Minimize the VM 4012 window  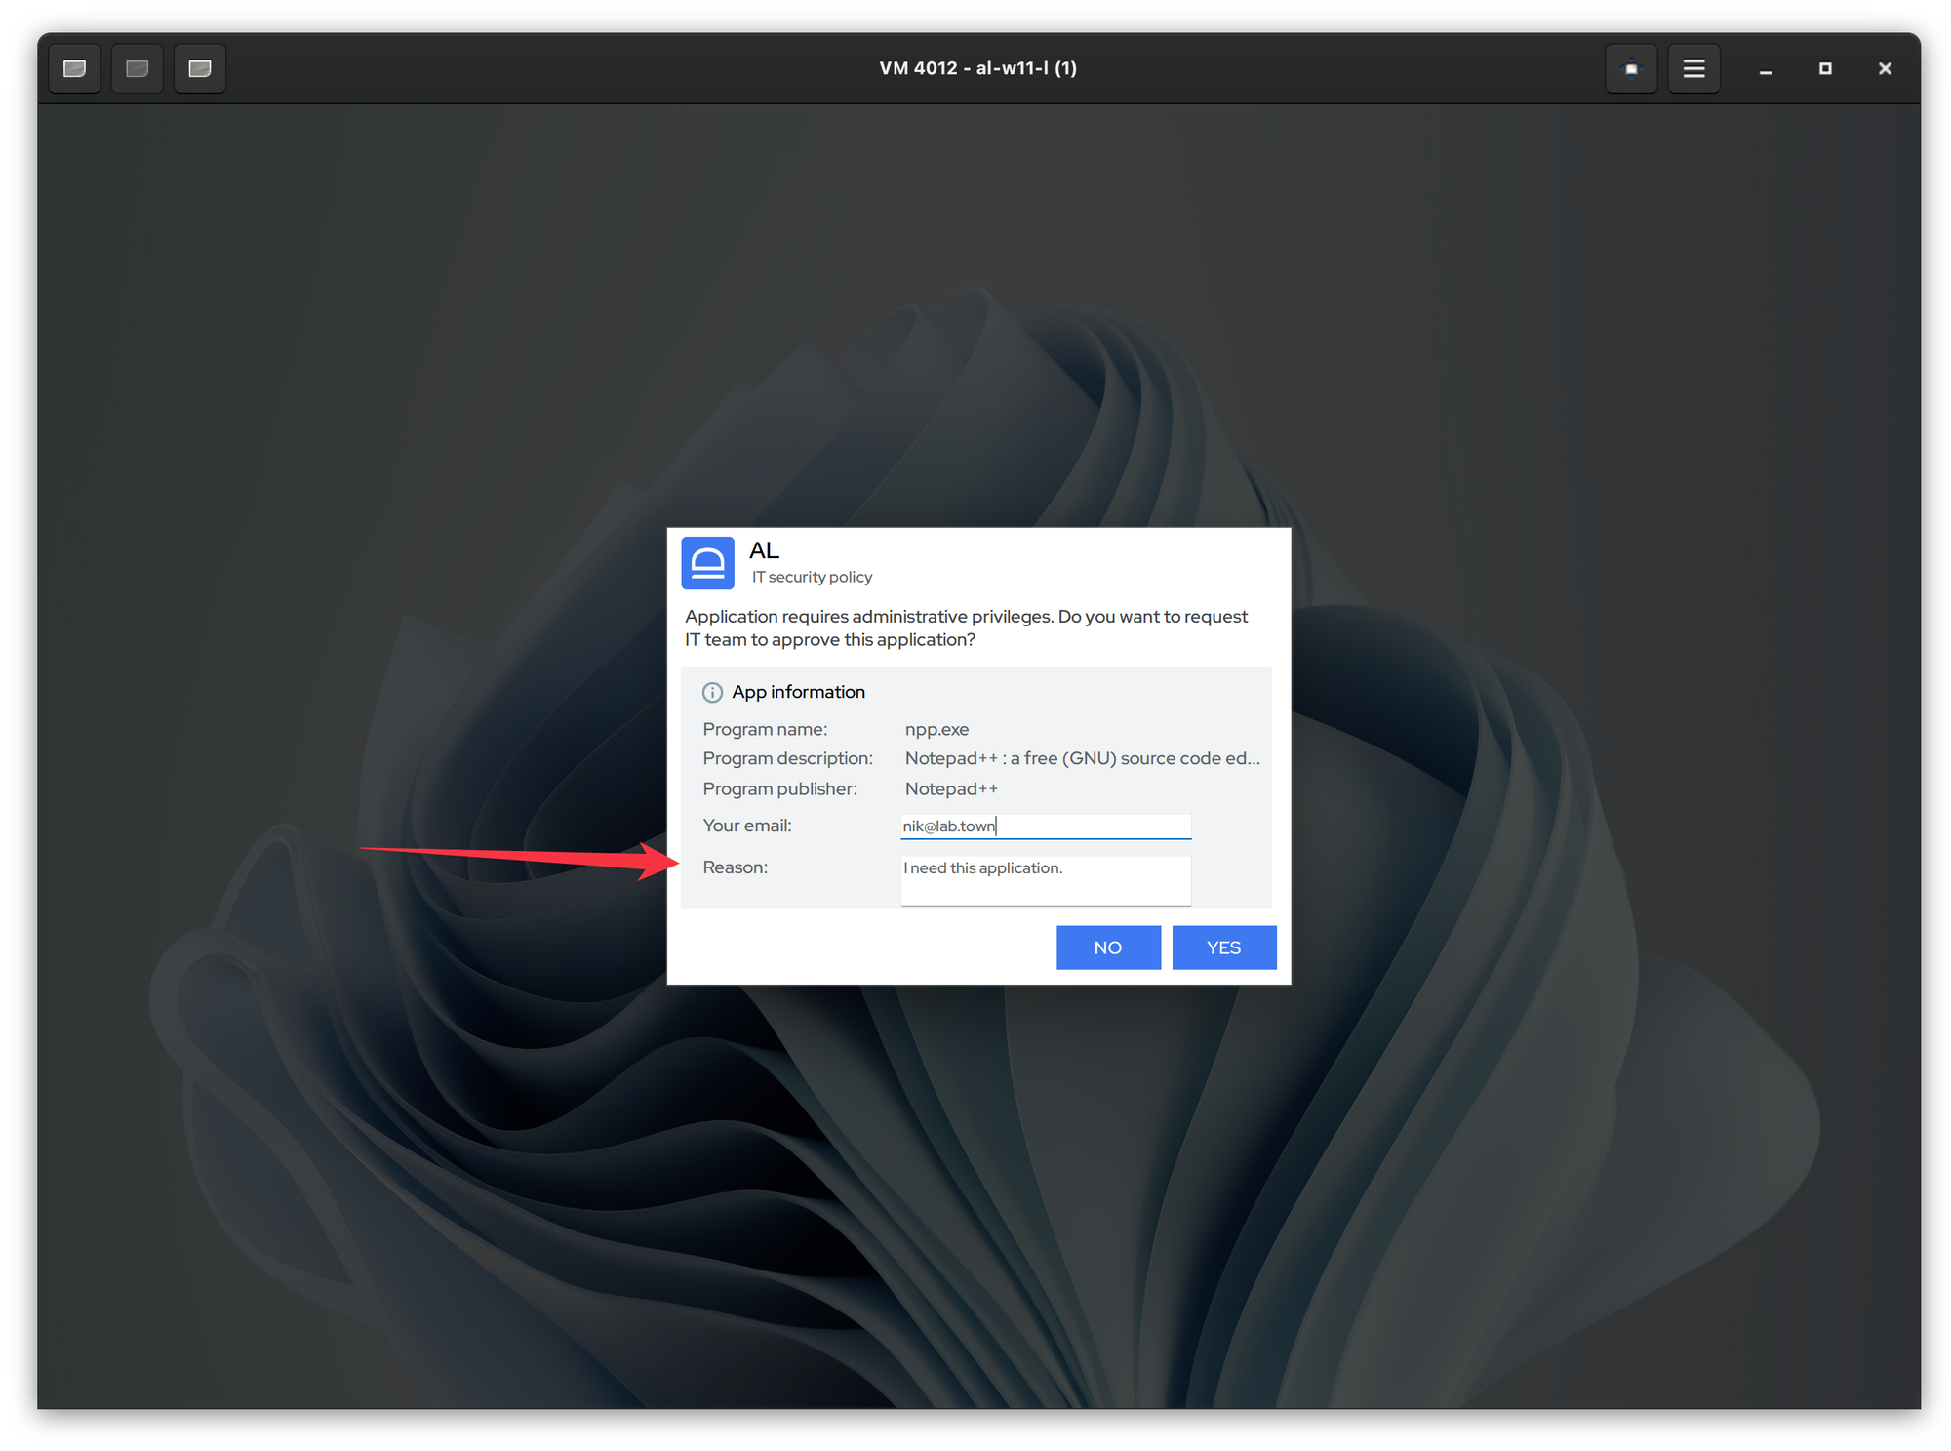(x=1765, y=69)
